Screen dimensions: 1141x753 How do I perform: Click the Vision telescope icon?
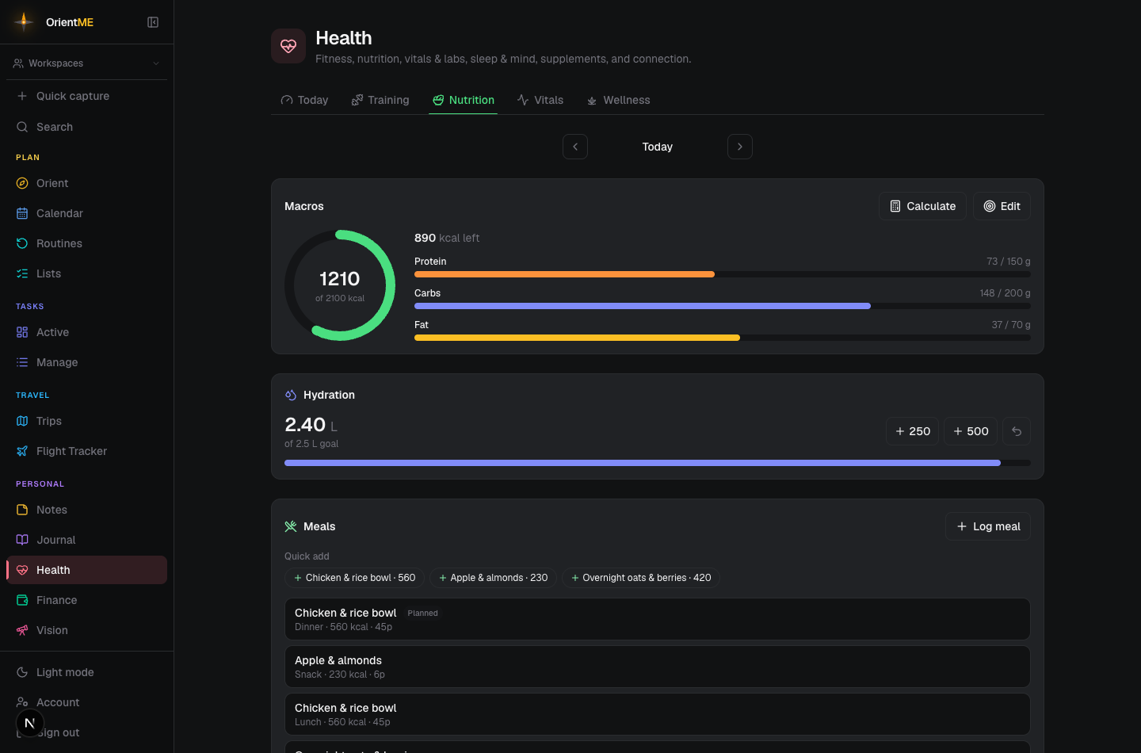coord(22,630)
